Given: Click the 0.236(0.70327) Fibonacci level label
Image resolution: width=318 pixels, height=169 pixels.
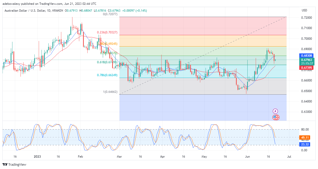Looking at the screenshot, I should pos(108,32).
